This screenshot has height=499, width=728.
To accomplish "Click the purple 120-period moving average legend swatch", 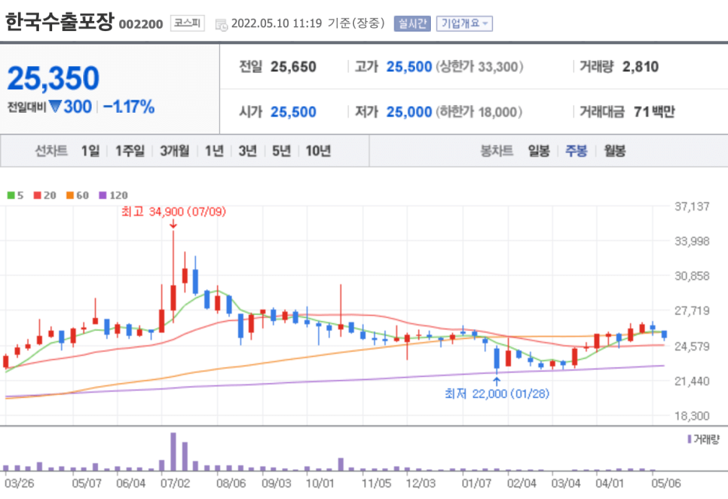I will click(x=103, y=195).
